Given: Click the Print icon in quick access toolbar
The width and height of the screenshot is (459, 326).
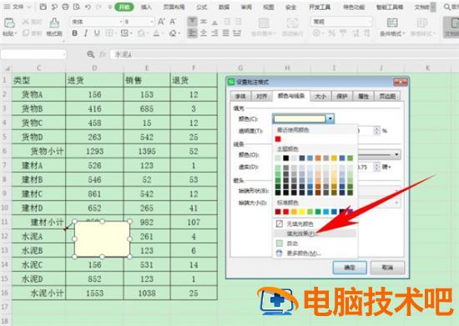Looking at the screenshot, I should point(65,7).
